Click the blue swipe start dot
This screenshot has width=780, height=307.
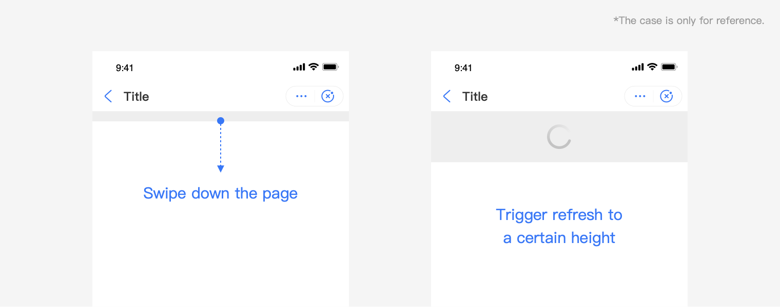[221, 121]
